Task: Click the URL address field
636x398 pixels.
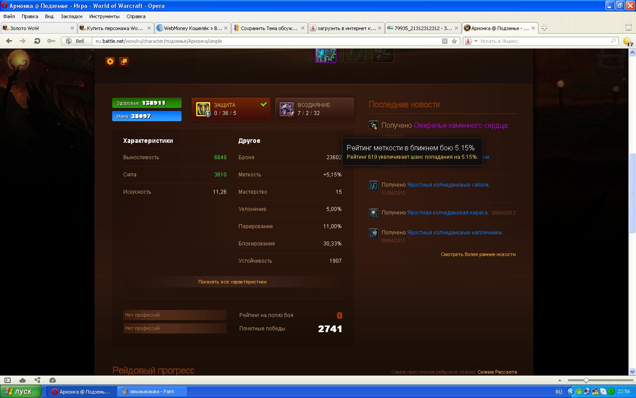Action: pos(267,41)
